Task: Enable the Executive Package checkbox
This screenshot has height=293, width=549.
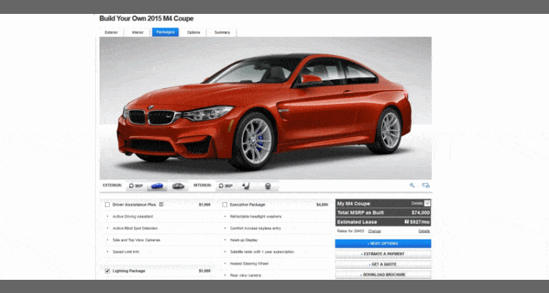Action: (x=225, y=204)
